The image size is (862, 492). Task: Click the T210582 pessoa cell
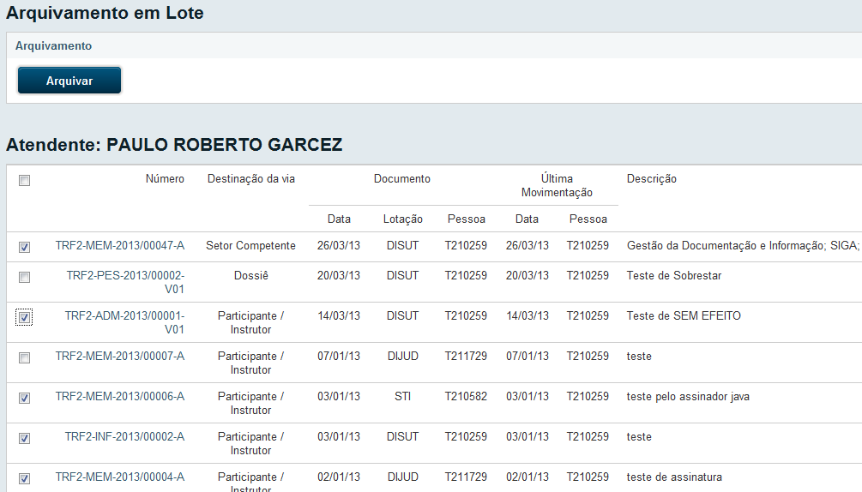coord(467,396)
